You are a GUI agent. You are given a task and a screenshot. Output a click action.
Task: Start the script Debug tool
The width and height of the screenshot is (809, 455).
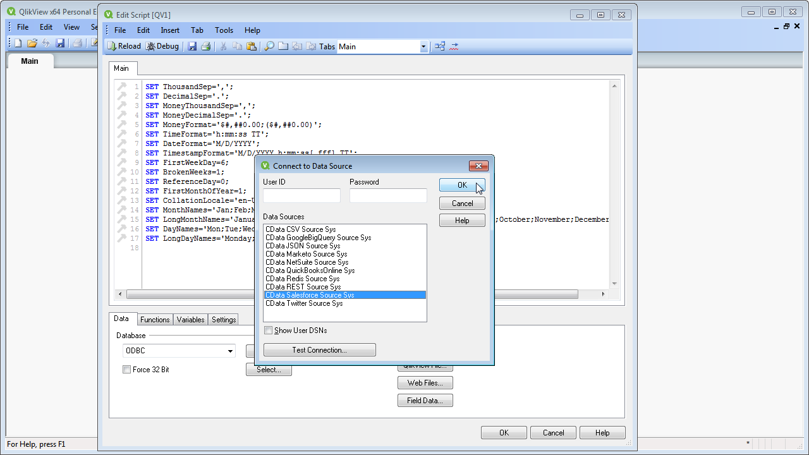click(162, 46)
